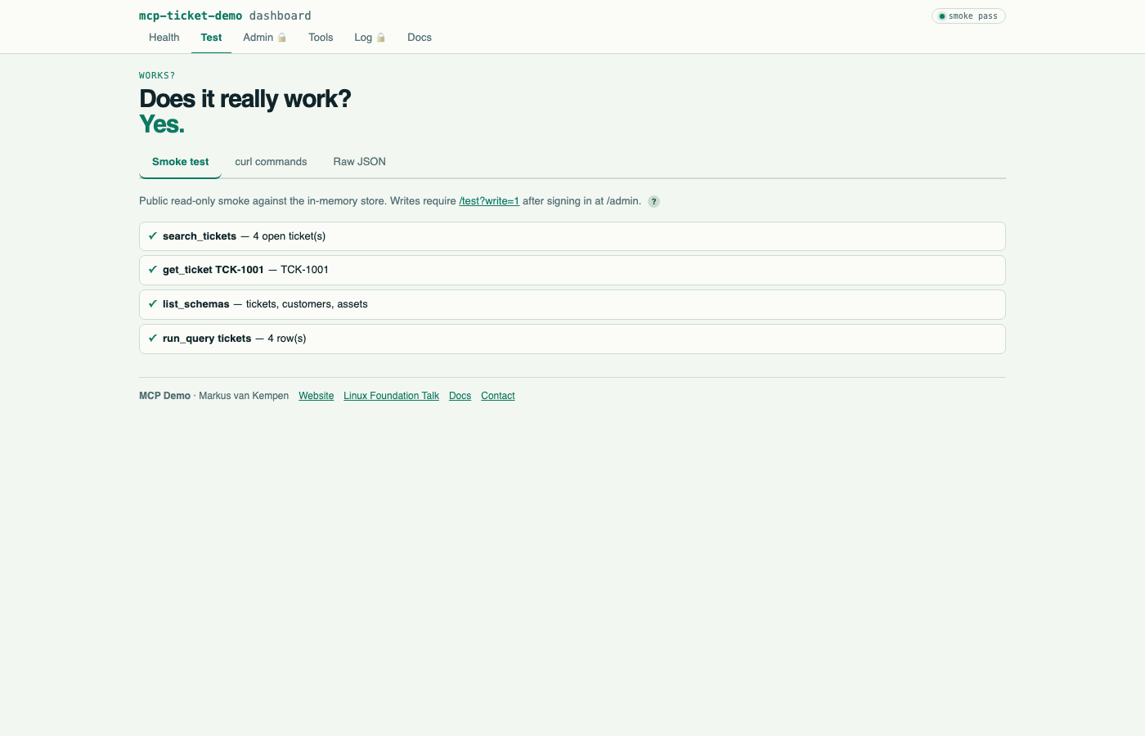Click 'MCP Demo' in the footer
The image size is (1145, 736).
tap(164, 396)
